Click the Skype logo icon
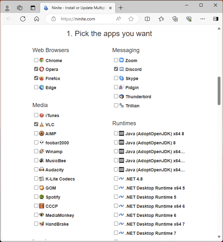 point(122,78)
